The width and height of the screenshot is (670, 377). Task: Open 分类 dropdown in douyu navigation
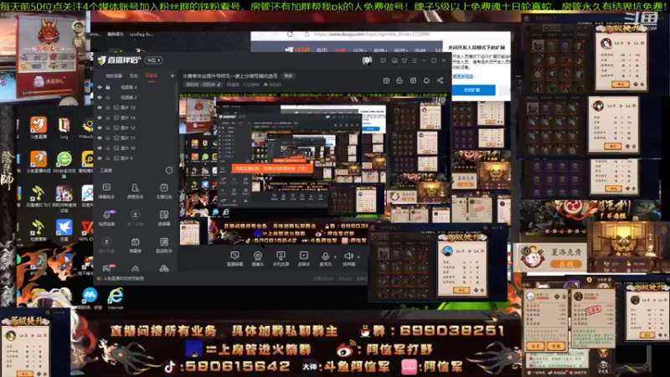point(360,50)
